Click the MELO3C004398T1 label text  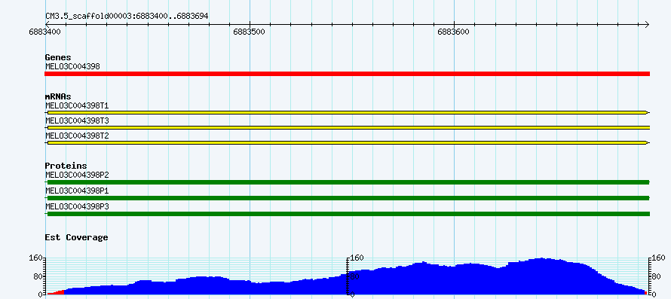tap(77, 105)
